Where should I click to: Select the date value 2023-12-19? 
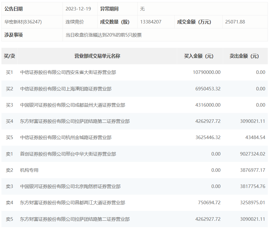(x=78, y=9)
